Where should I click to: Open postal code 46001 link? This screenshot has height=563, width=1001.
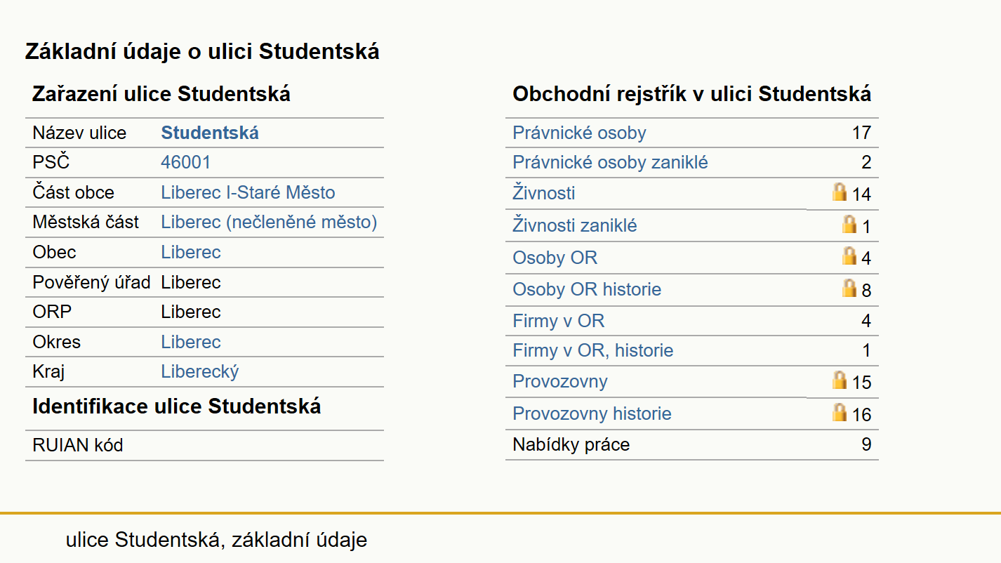(185, 163)
